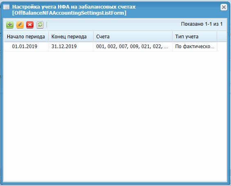231x186 pixels.
Task: Click the form list icon in title bar
Action: 6,7
